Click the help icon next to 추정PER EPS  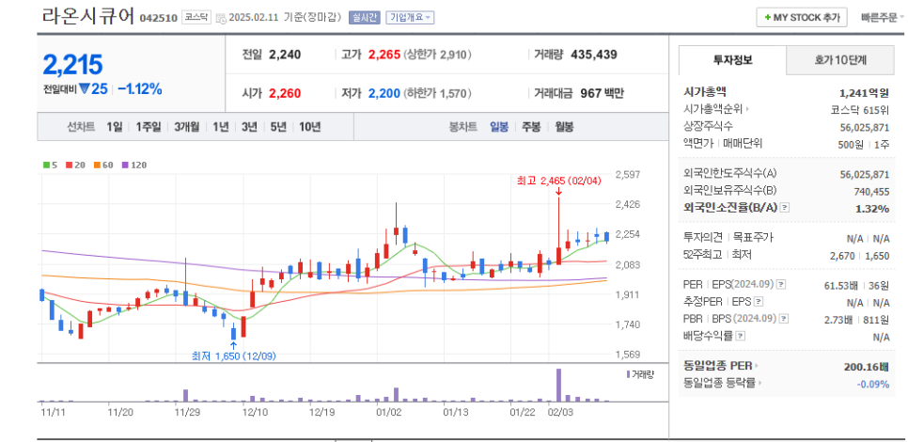click(759, 301)
